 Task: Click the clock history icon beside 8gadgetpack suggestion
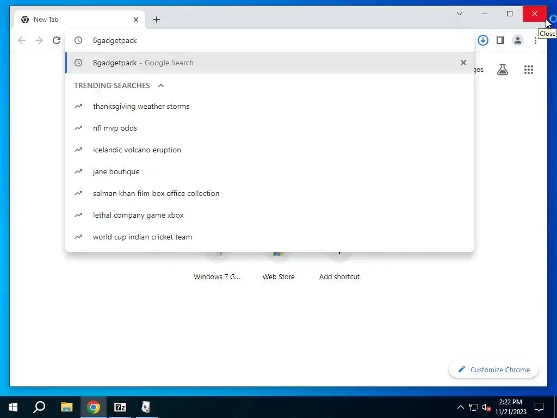(x=78, y=63)
